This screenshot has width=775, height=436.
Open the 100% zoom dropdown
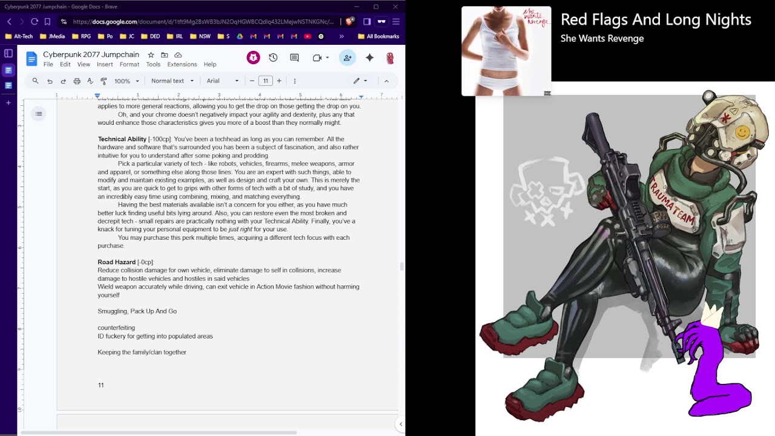click(x=127, y=81)
